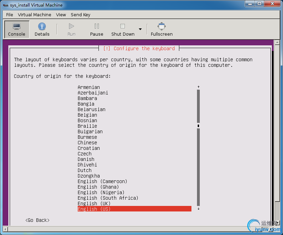Select English (Ghana) layout
The width and height of the screenshot is (283, 235).
point(98,187)
